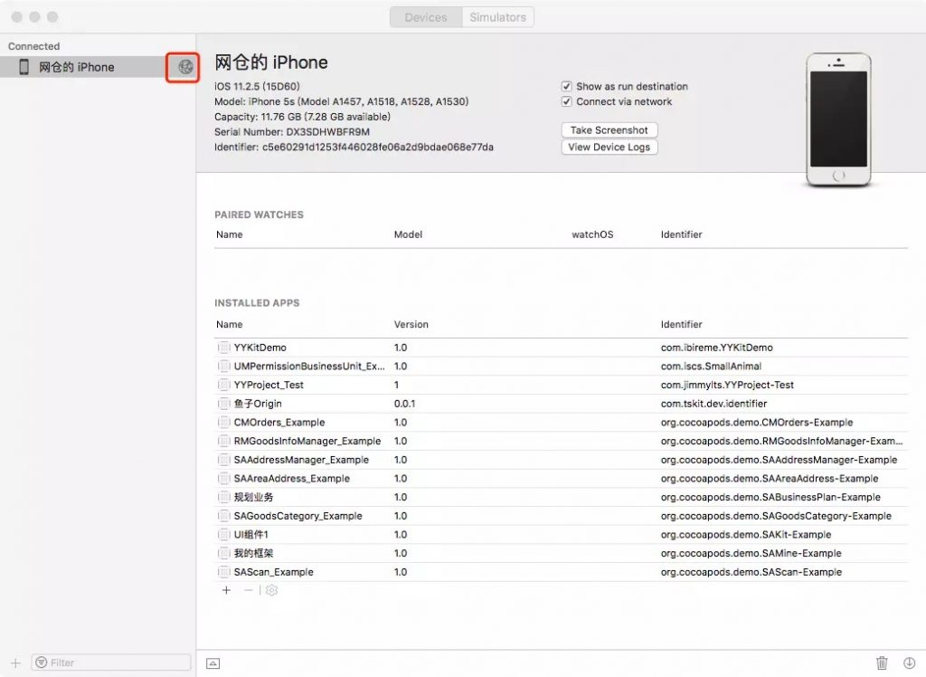Image resolution: width=926 pixels, height=677 pixels.
Task: Click the network globe icon beside 网仓的 iPhone
Action: point(185,67)
